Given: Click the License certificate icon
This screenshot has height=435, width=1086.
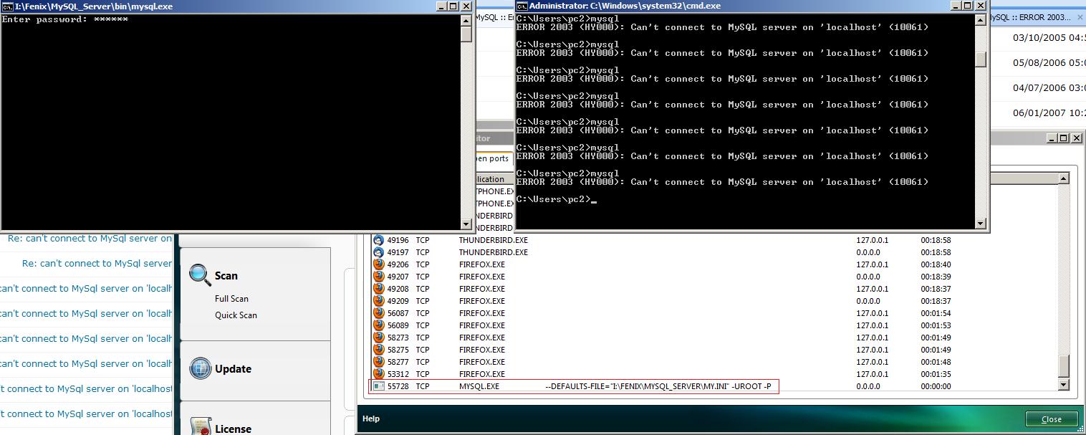Looking at the screenshot, I should 200,427.
